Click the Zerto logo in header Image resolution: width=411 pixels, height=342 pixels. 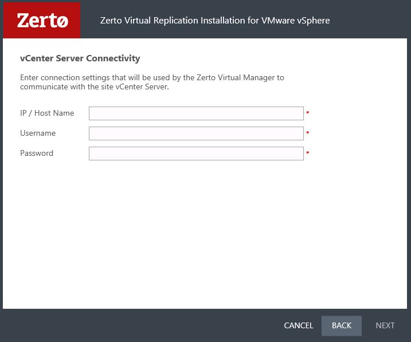pos(42,20)
